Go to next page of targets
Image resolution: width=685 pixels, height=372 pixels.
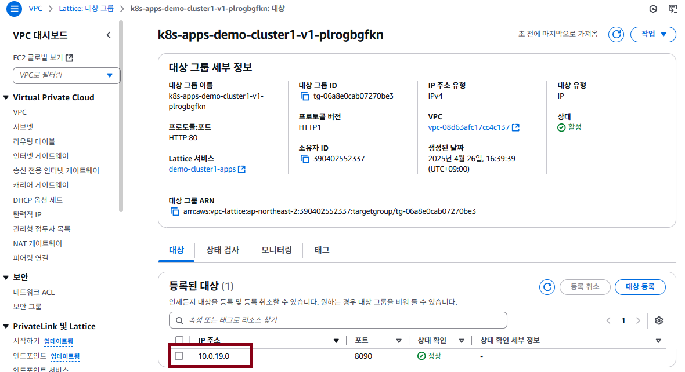tap(638, 320)
